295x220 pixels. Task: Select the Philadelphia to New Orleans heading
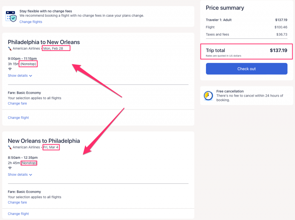[44, 42]
